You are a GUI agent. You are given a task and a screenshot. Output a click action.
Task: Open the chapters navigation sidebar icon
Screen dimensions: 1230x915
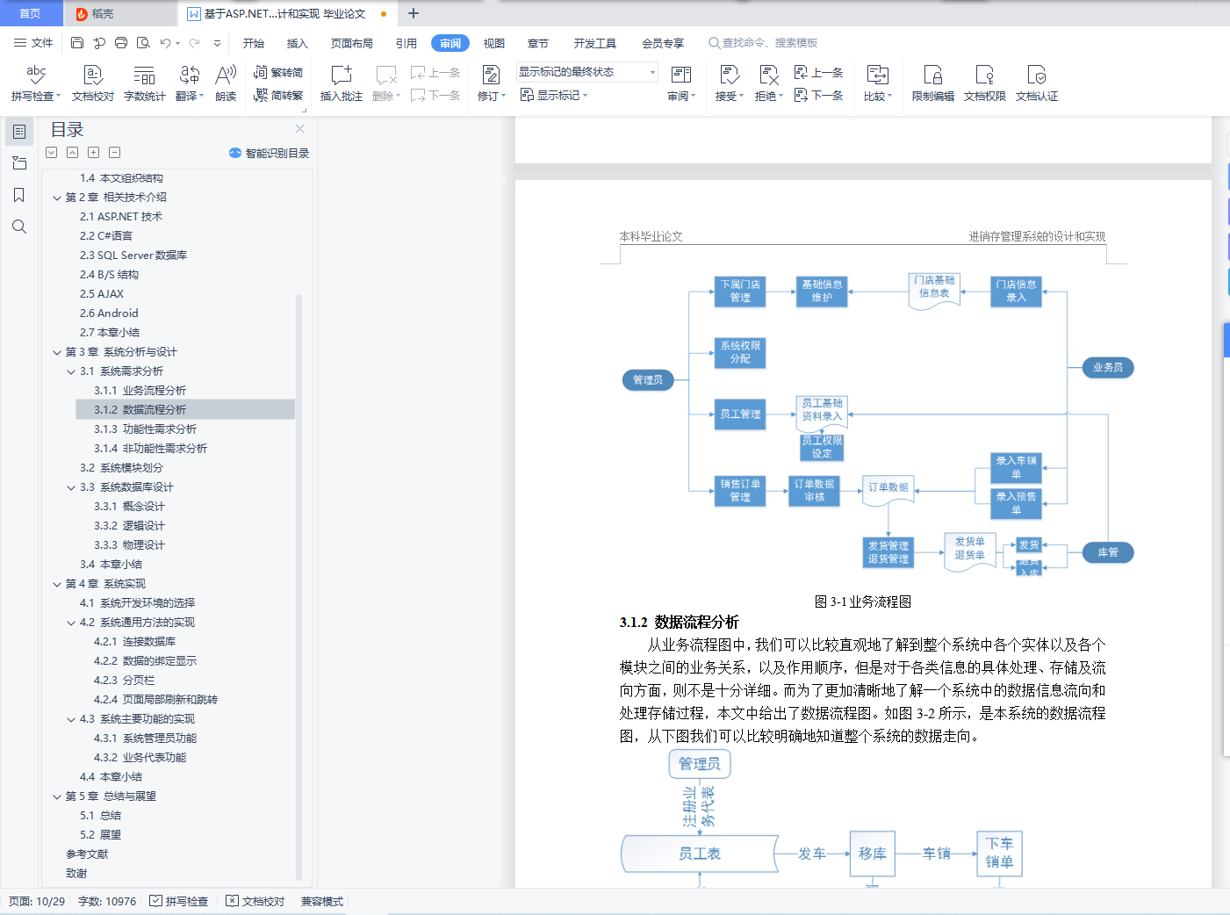click(x=19, y=163)
